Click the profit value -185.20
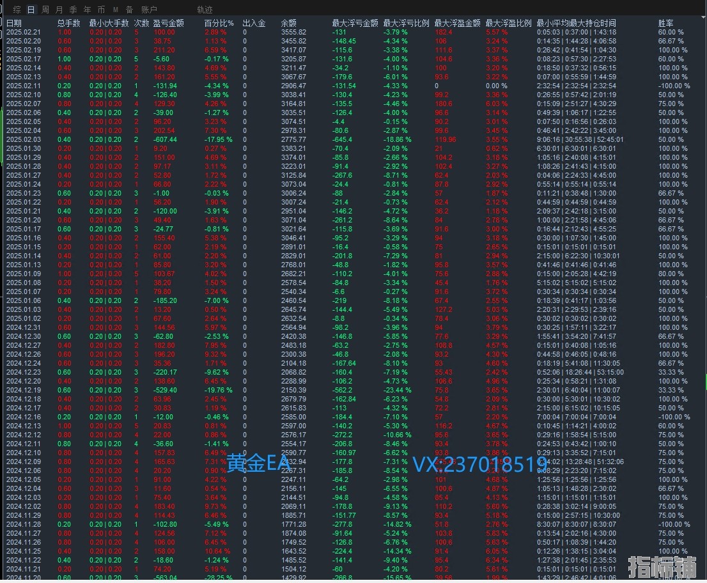 pos(165,300)
